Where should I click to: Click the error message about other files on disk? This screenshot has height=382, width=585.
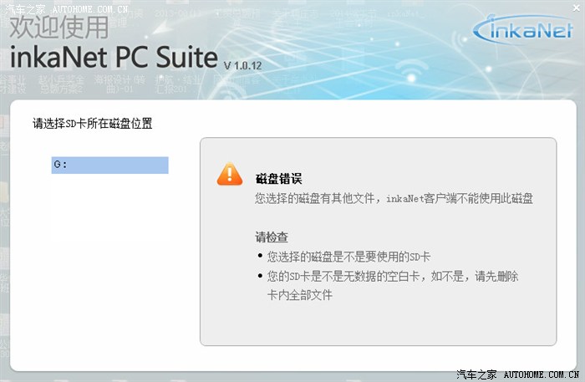(394, 198)
